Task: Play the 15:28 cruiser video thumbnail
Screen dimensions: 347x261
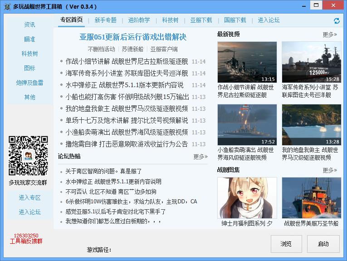Action: [x=311, y=62]
